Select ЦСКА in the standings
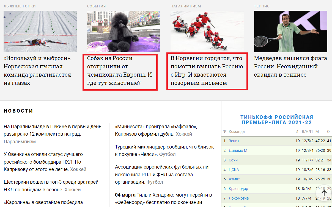Viewport: 332px width, 207px height. point(234,170)
